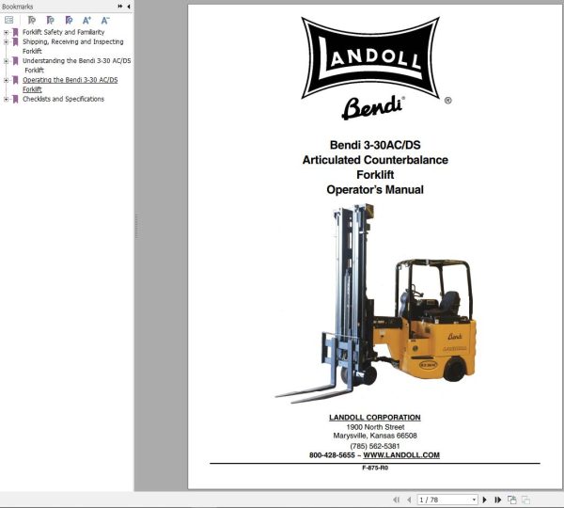The width and height of the screenshot is (564, 508).
Task: Click the solid purple bookmark icon before A+
Action: 69,20
